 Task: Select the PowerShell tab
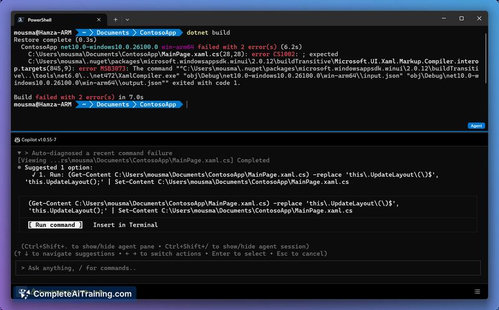(x=61, y=20)
